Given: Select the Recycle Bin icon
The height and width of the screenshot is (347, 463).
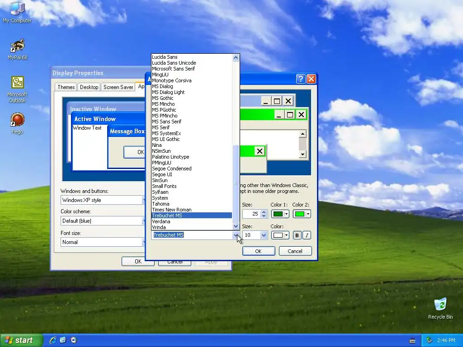Looking at the screenshot, I should [x=440, y=309].
